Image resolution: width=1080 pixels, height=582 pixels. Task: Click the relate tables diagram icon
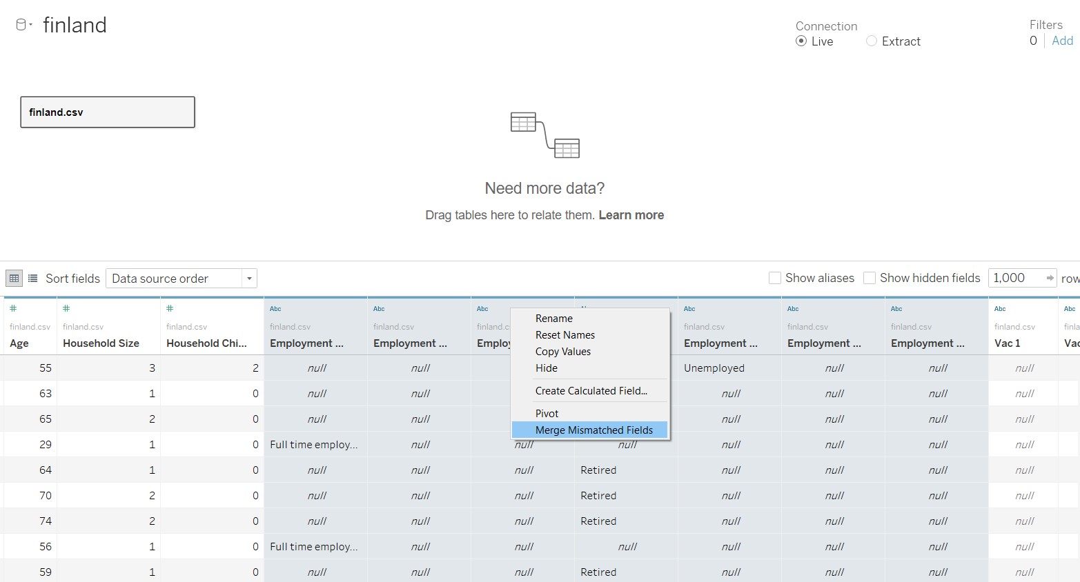click(x=544, y=134)
